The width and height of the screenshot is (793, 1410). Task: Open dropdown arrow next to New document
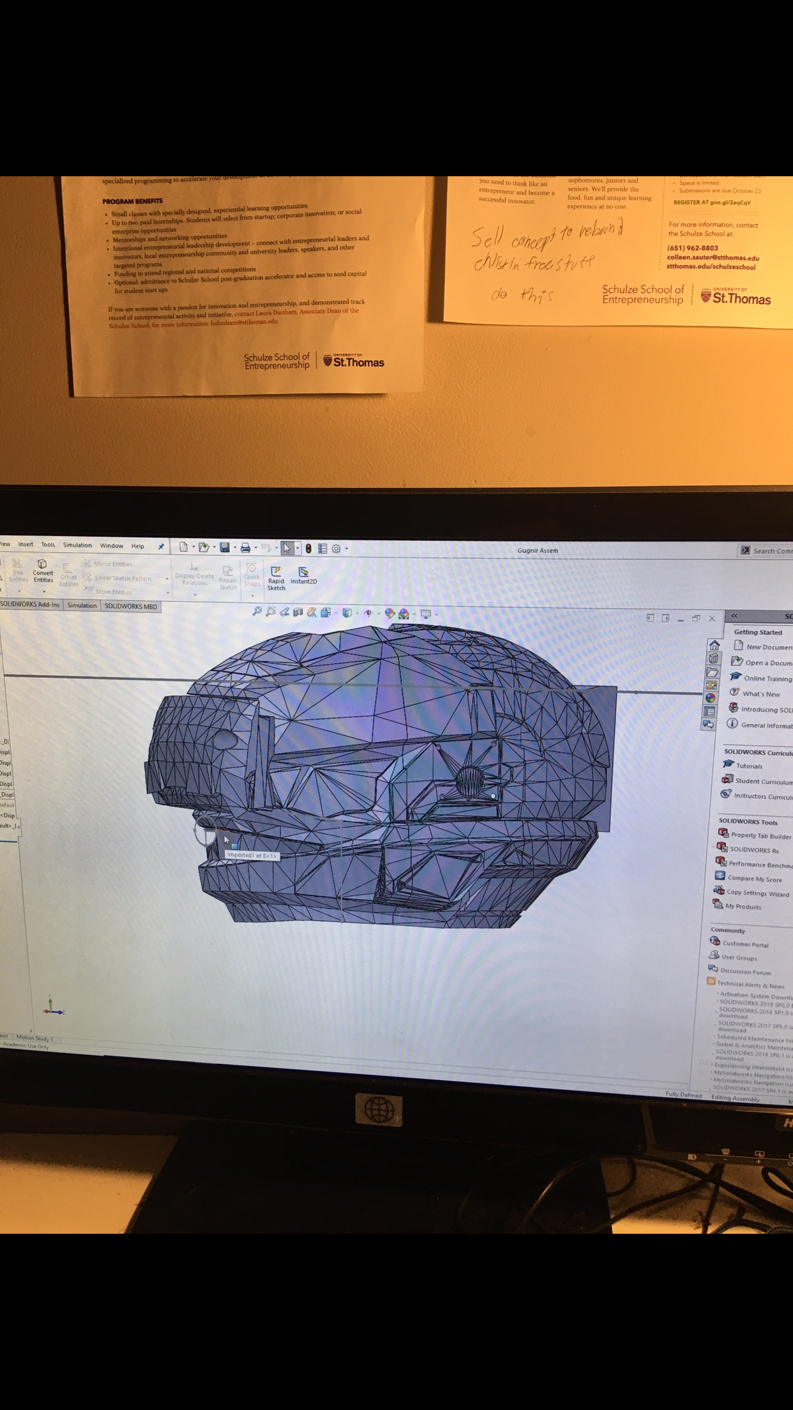point(193,547)
